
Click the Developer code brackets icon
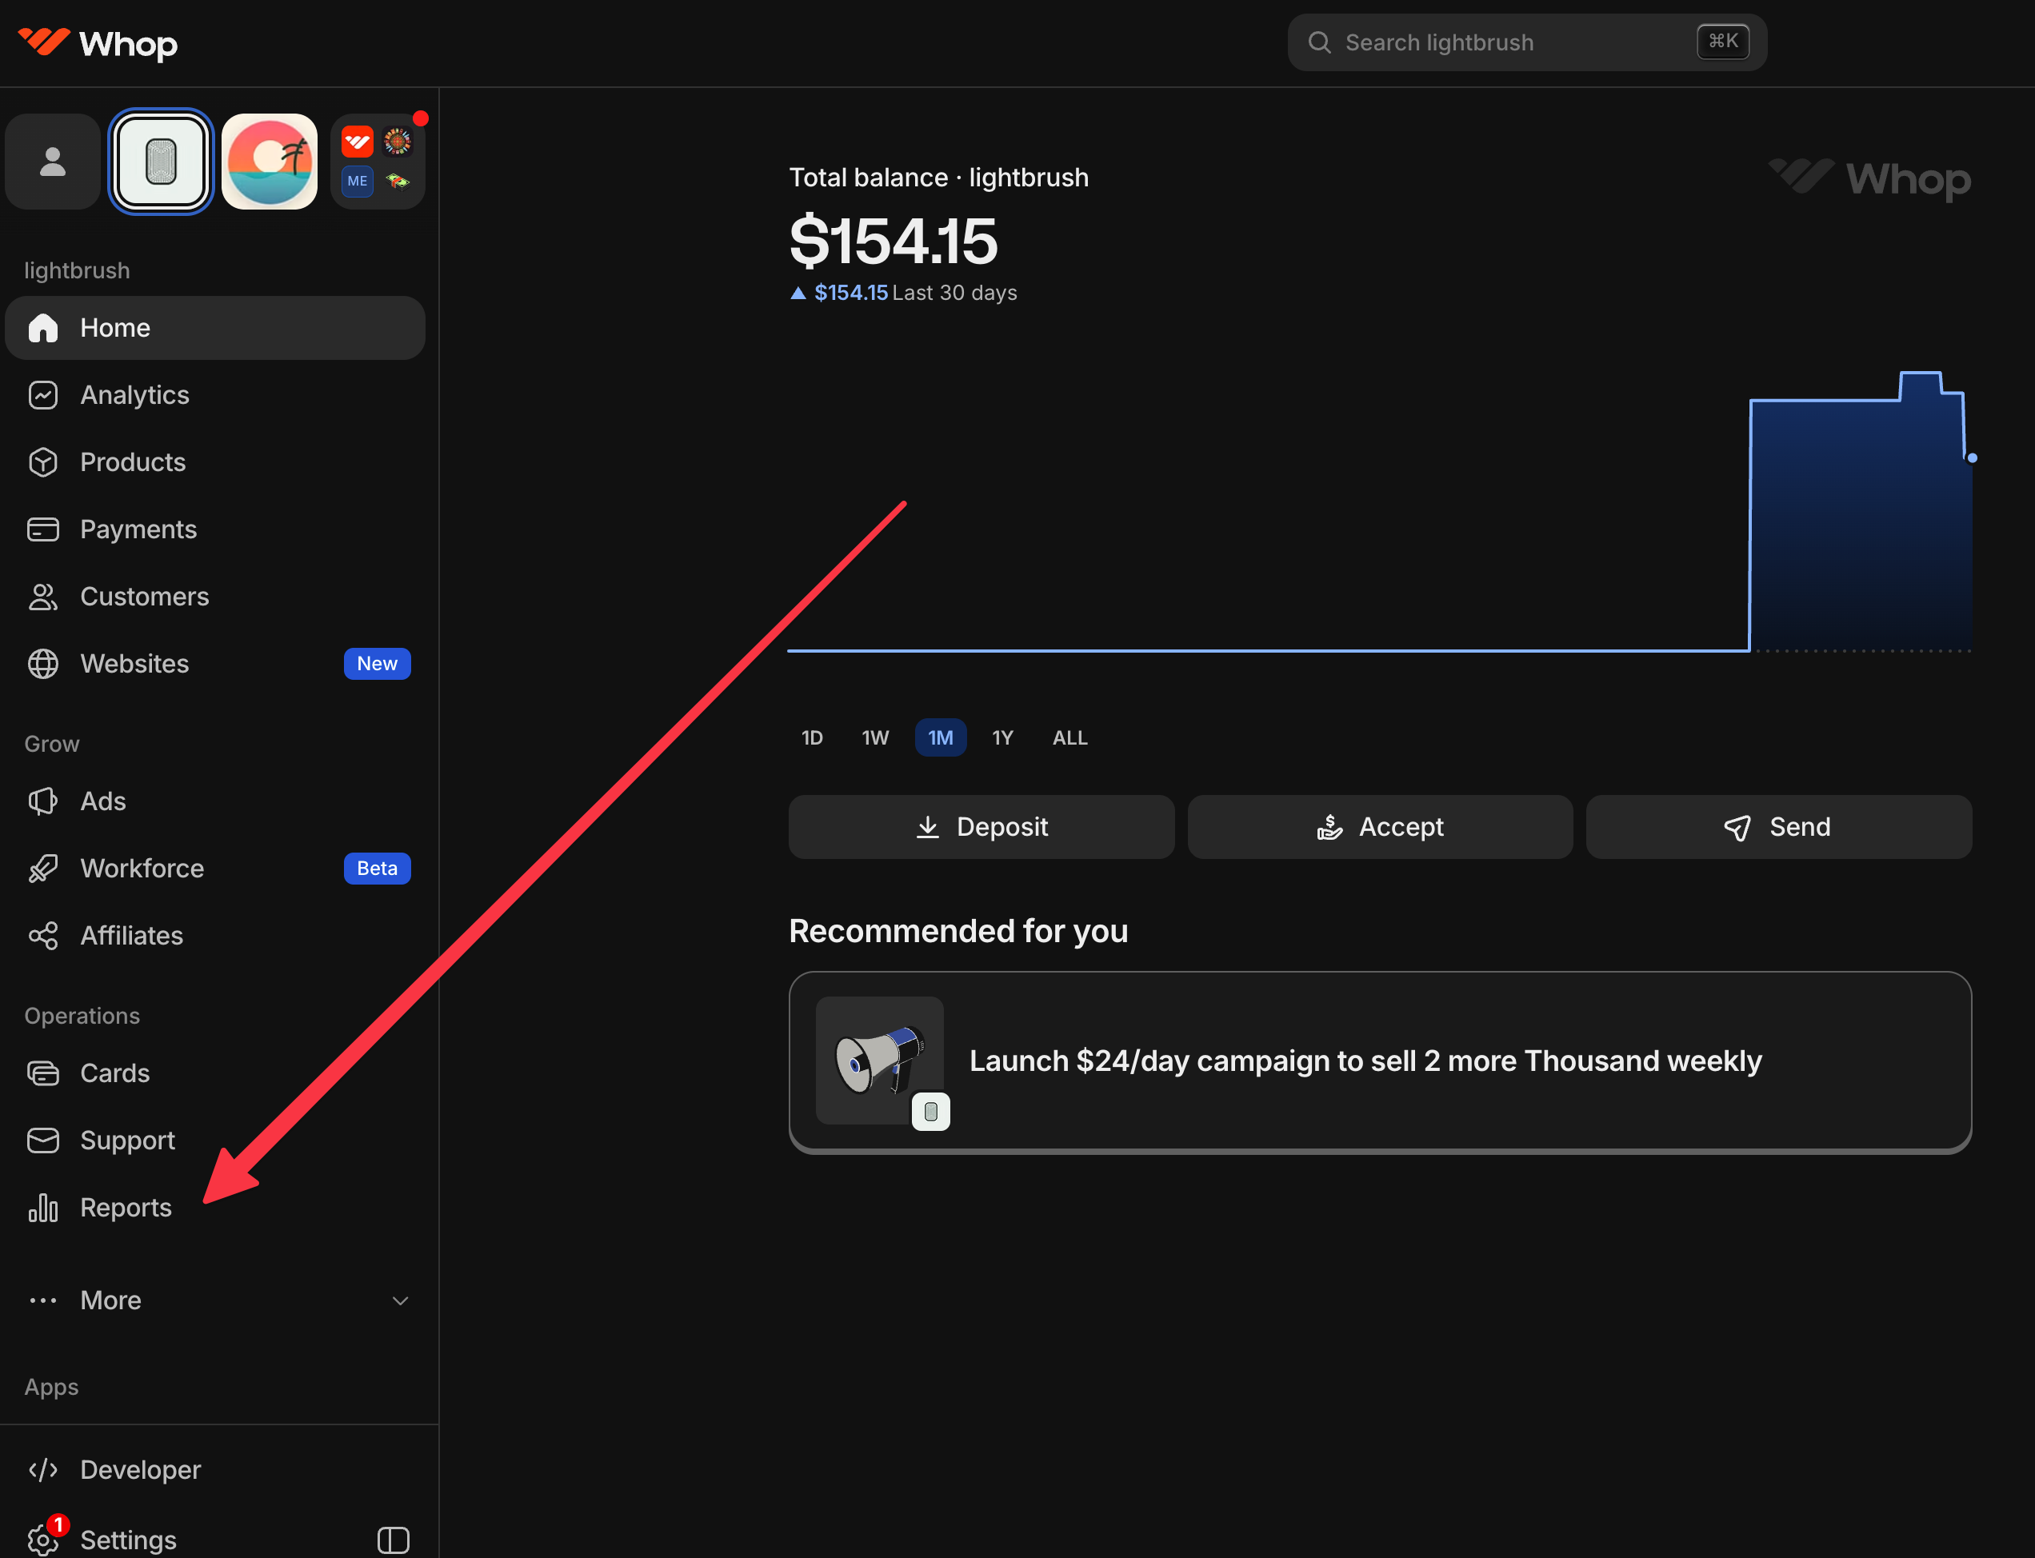click(x=42, y=1470)
